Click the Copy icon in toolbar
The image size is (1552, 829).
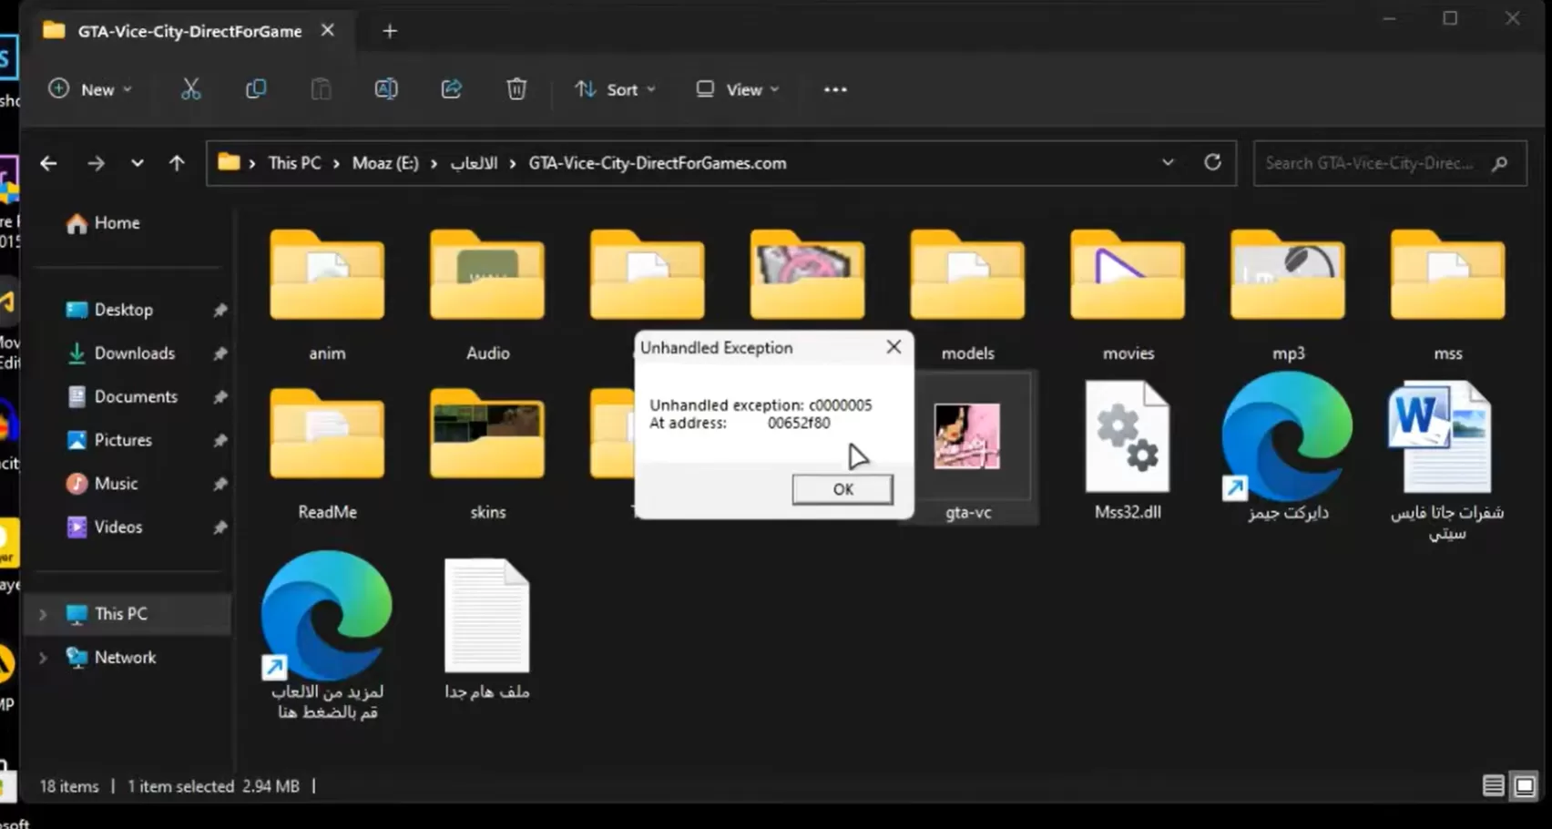tap(256, 89)
